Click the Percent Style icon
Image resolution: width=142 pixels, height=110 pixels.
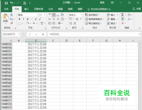point(77,19)
